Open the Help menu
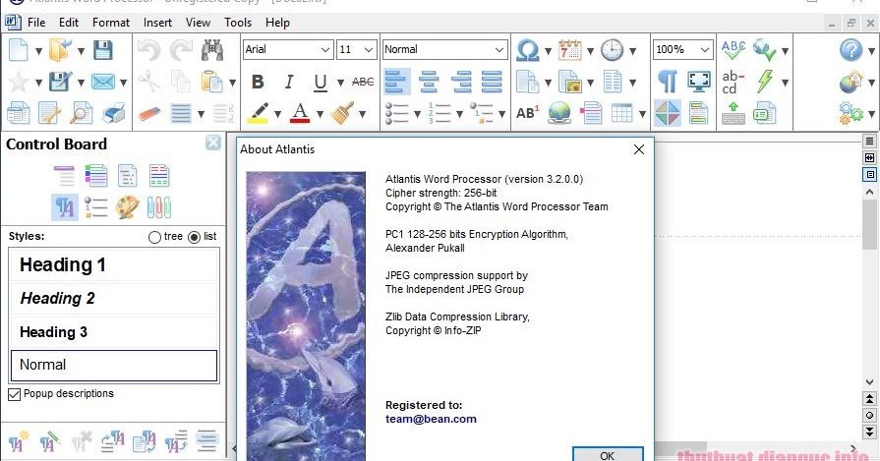Viewport: 880px width, 461px height. tap(277, 23)
